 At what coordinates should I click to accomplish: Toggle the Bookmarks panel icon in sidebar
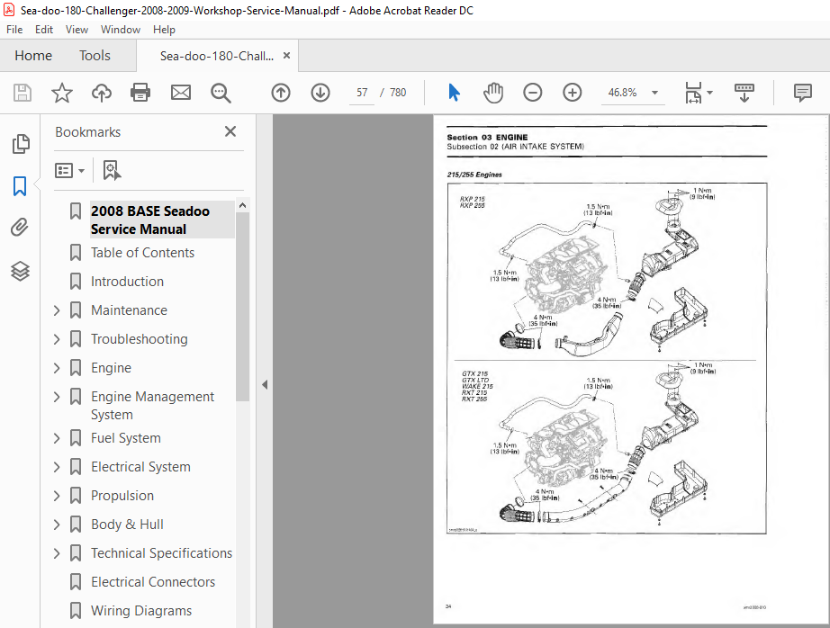20,186
